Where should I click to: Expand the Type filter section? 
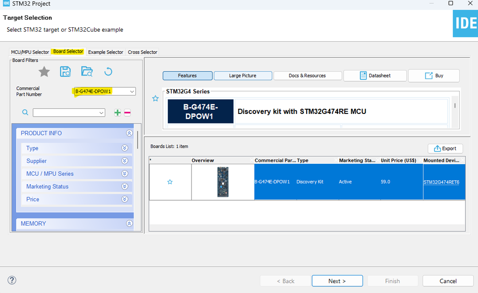pos(125,148)
